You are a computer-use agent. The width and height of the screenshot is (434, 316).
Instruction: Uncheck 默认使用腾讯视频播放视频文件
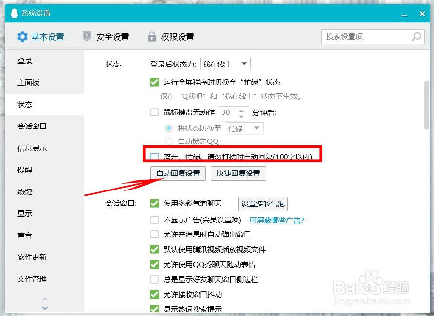click(x=154, y=250)
